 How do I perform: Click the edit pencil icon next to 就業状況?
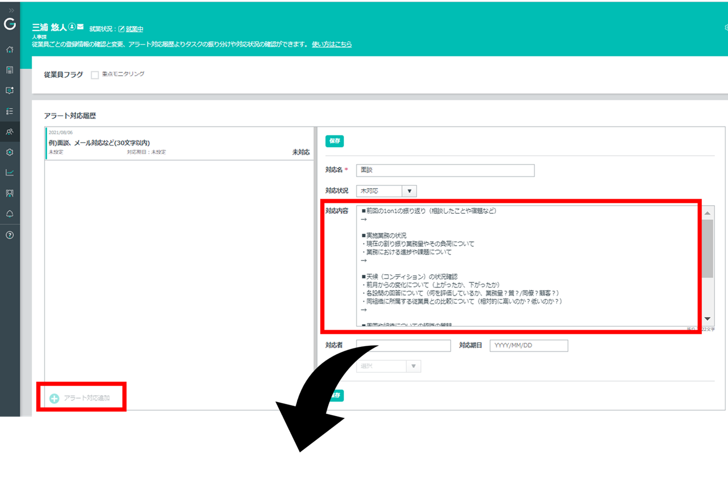click(122, 29)
